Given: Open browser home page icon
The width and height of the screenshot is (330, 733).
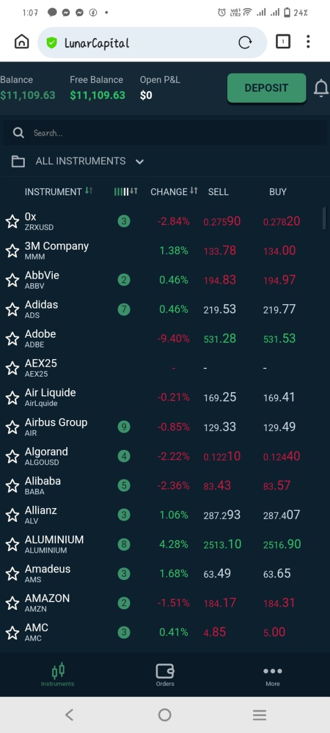Looking at the screenshot, I should click(21, 42).
